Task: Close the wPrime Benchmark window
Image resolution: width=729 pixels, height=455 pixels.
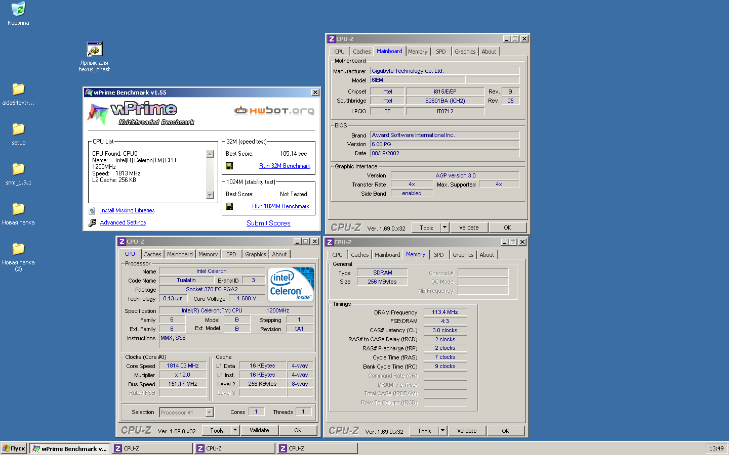Action: (315, 93)
